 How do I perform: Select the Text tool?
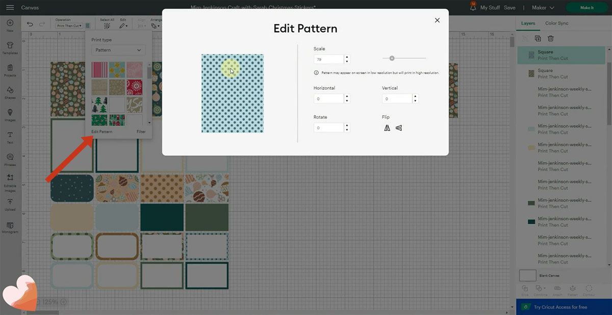click(x=10, y=137)
